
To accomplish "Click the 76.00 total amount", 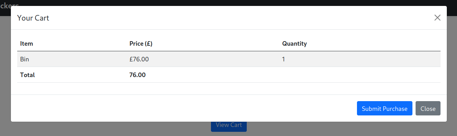I will (x=138, y=75).
